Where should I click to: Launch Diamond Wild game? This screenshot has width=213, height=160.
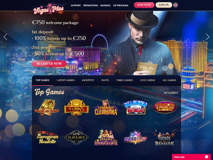(x=135, y=108)
